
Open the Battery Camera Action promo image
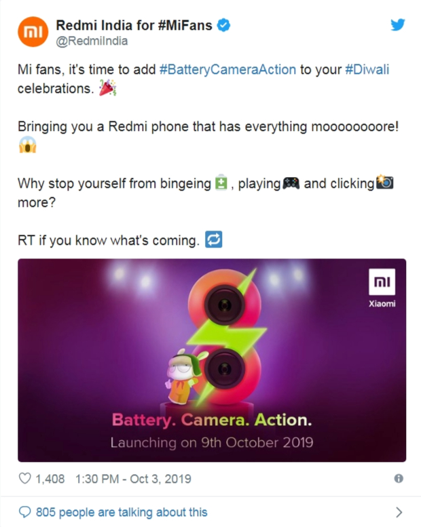click(x=212, y=360)
